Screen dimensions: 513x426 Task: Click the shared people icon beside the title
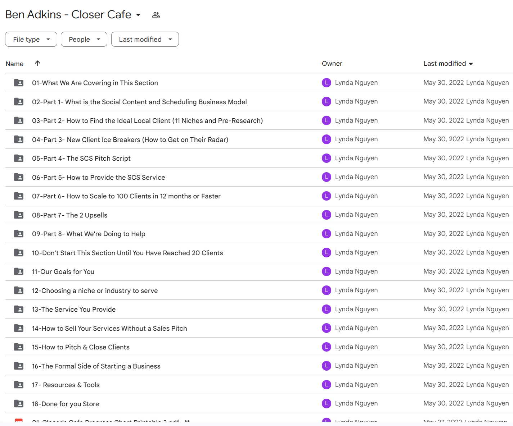coord(156,15)
